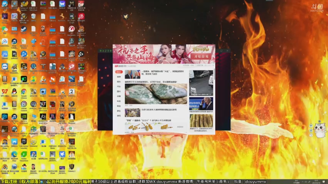The image size is (328, 184).
Task: Open the QQ penguin shortcut
Action: [14, 91]
